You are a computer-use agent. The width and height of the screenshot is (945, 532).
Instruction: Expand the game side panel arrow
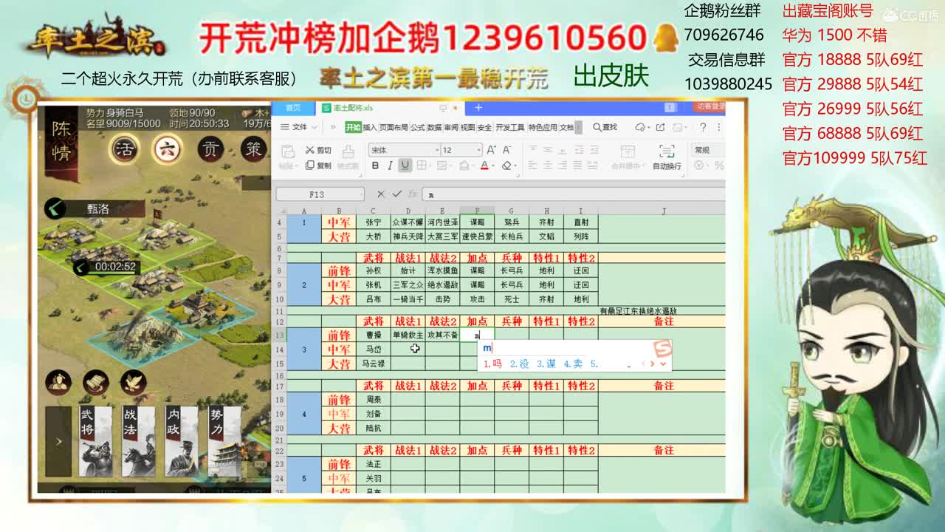(x=58, y=441)
